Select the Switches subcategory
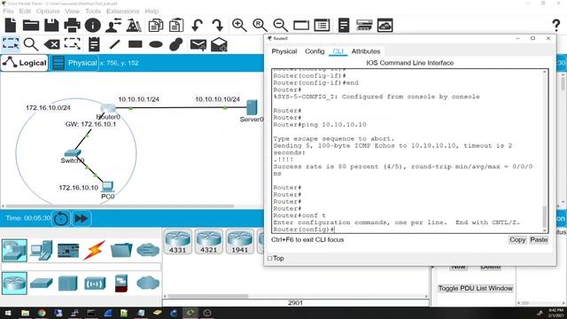567x319 pixels. click(x=42, y=284)
